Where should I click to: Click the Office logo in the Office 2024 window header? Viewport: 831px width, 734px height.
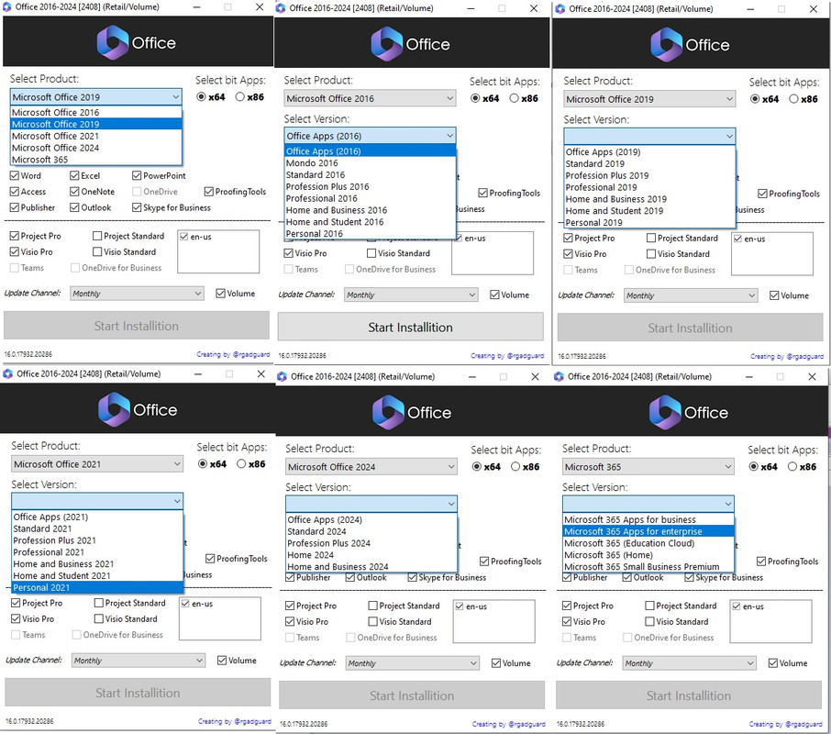(x=387, y=412)
